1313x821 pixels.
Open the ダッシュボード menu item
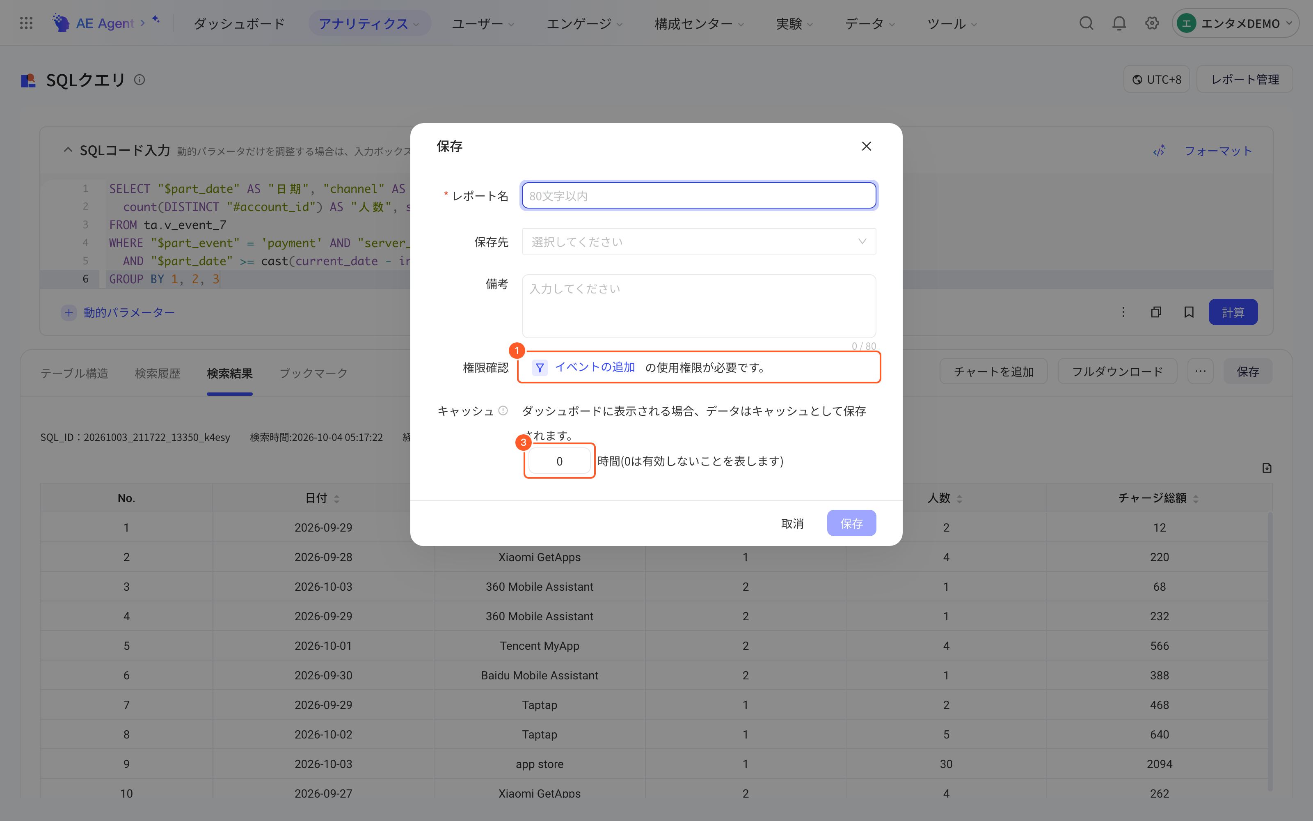[239, 23]
